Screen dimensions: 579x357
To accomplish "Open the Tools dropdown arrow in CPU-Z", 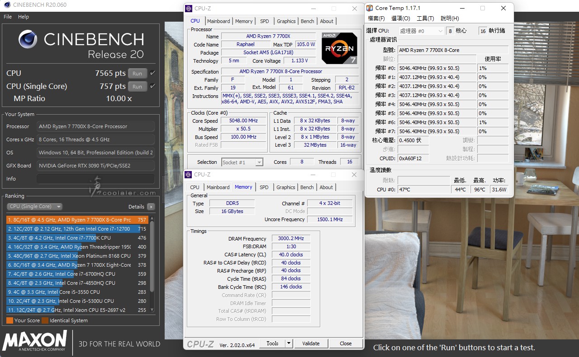I will click(289, 343).
